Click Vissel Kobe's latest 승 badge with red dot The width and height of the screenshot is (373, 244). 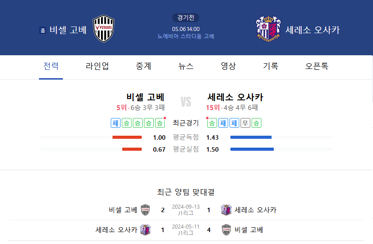[160, 123]
